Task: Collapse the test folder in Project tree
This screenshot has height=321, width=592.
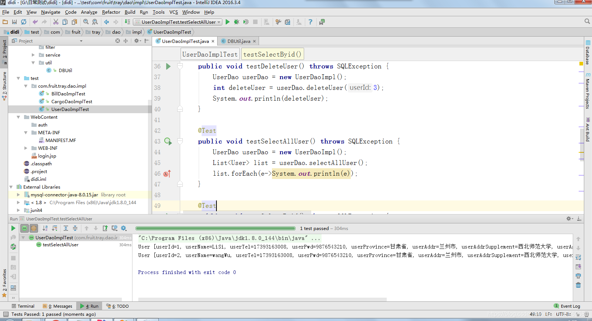Action: click(18, 78)
